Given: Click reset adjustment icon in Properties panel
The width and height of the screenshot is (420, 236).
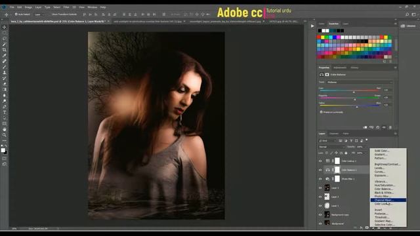Looking at the screenshot, I should click(378, 127).
